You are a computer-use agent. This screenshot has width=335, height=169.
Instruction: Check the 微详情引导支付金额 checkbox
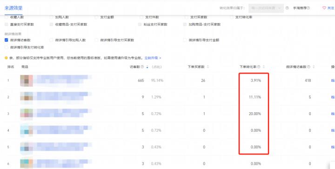pos(185,40)
